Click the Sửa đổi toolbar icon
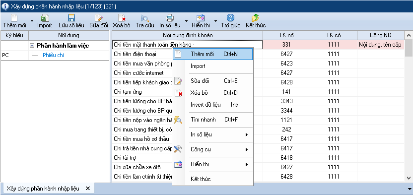 coord(98,18)
